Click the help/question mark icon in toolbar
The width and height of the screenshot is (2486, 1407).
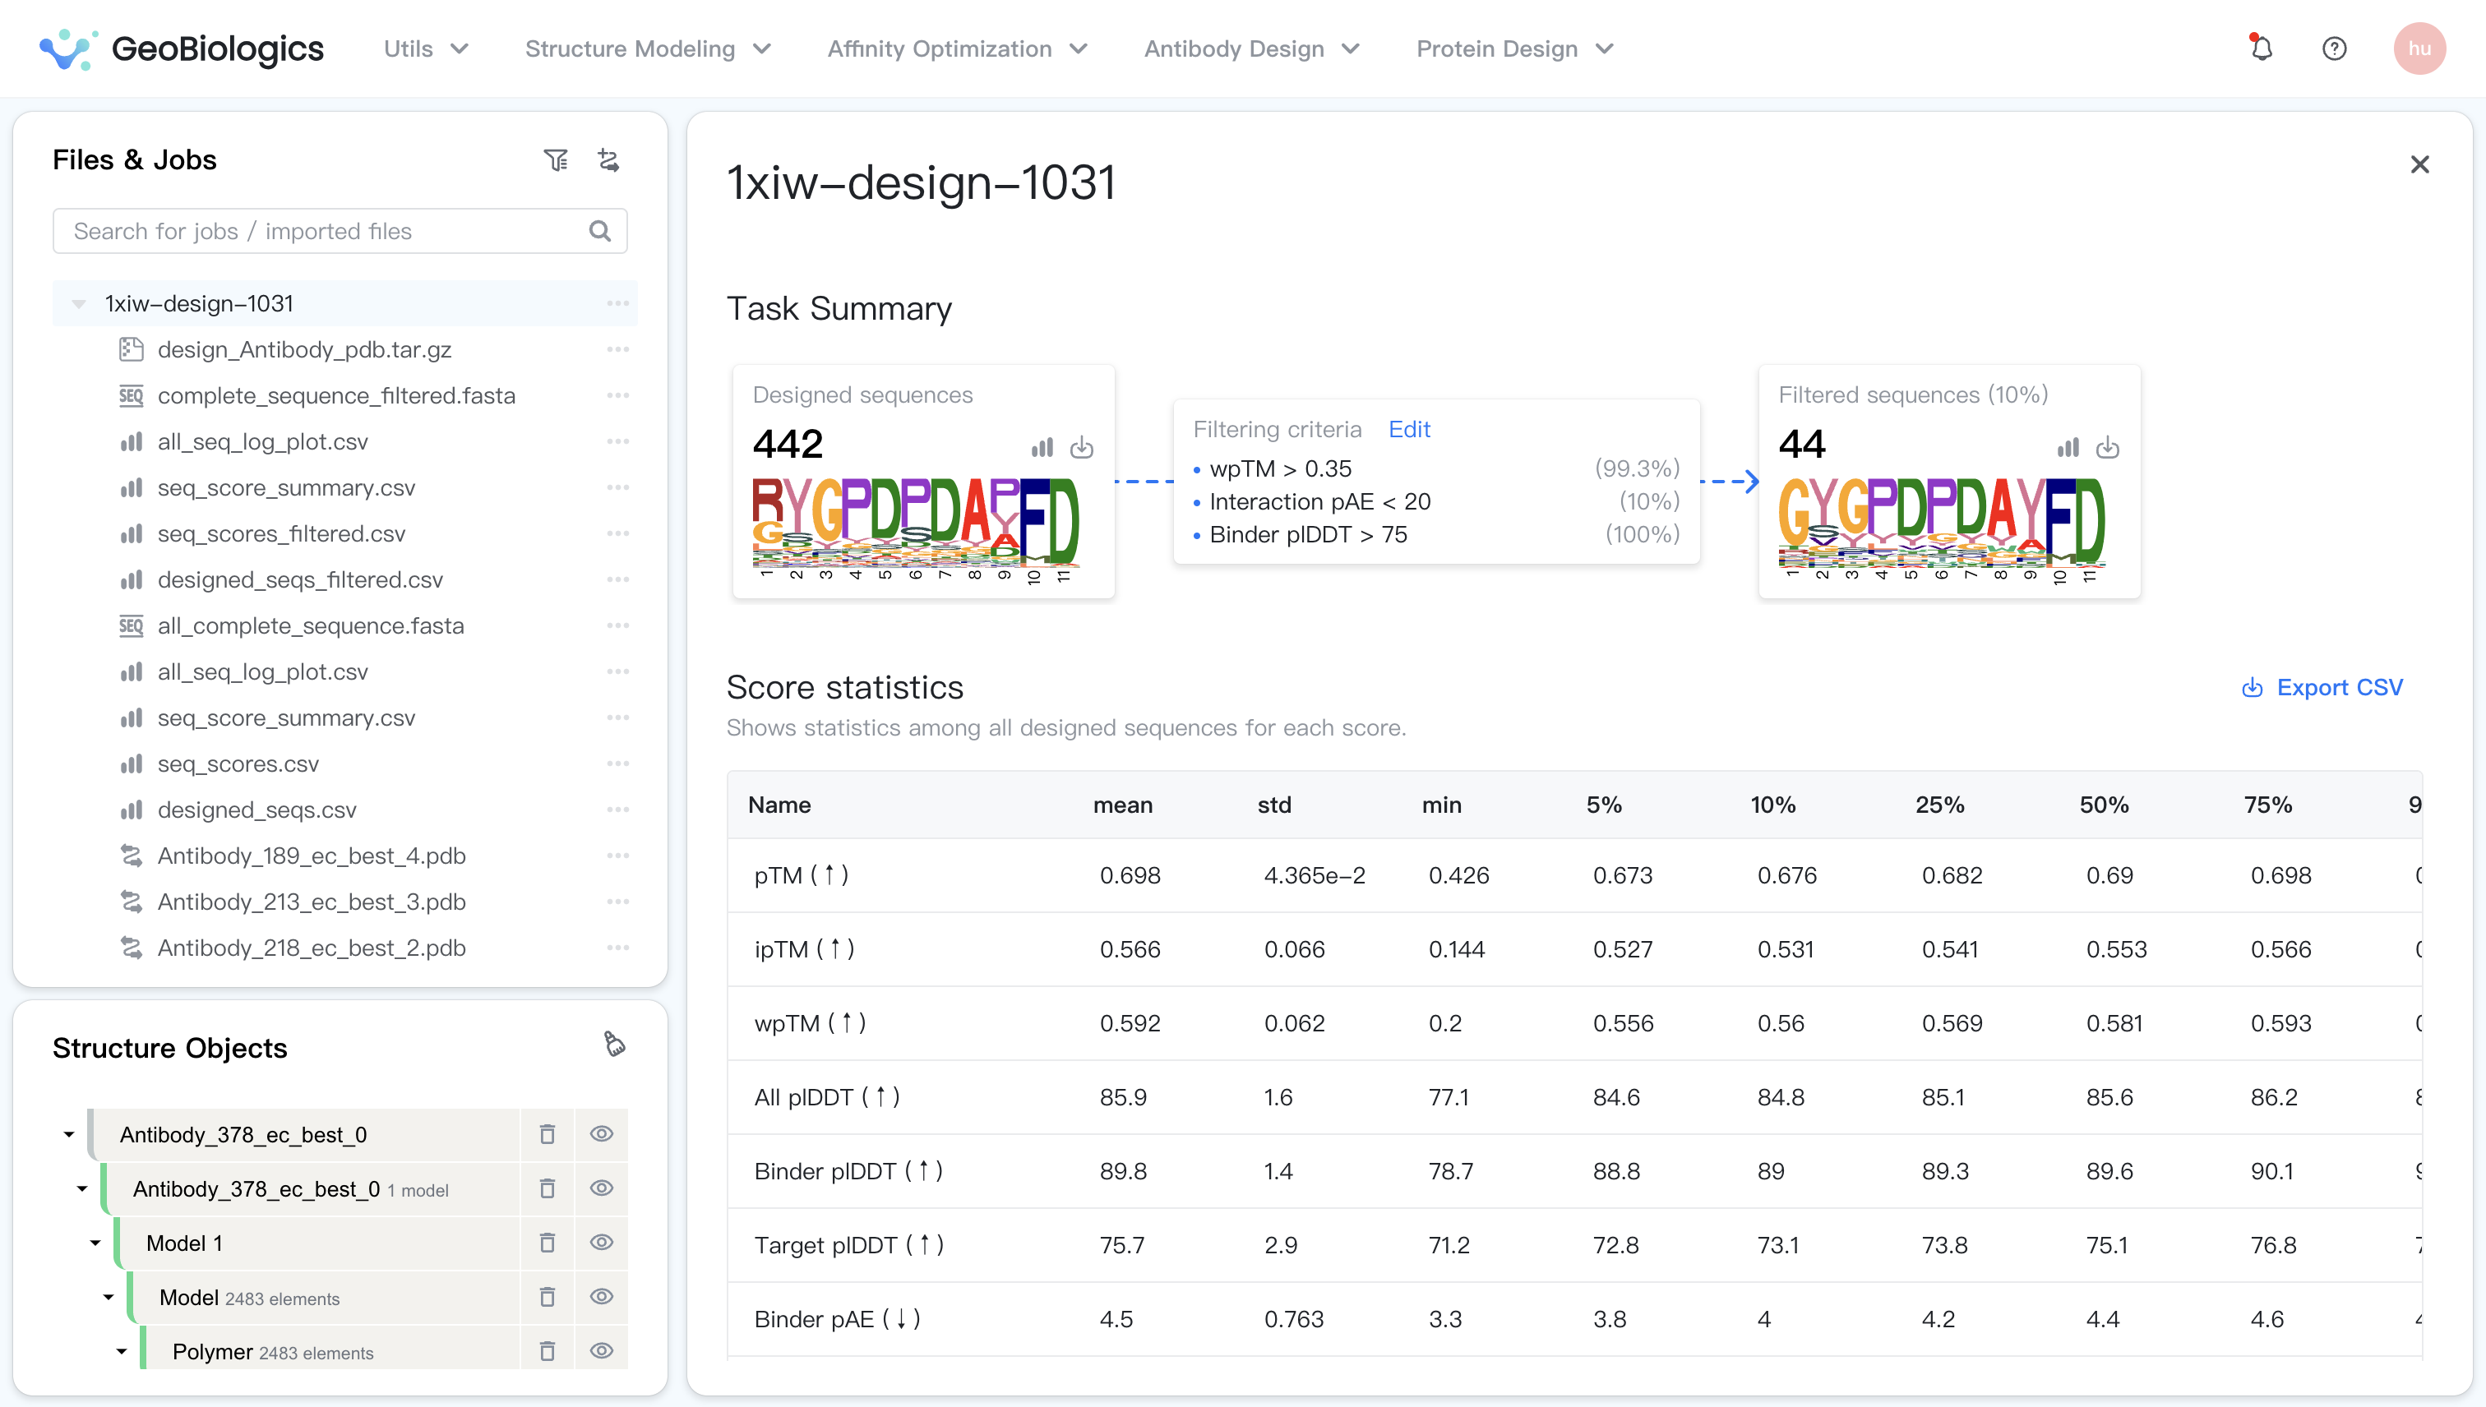click(2334, 48)
